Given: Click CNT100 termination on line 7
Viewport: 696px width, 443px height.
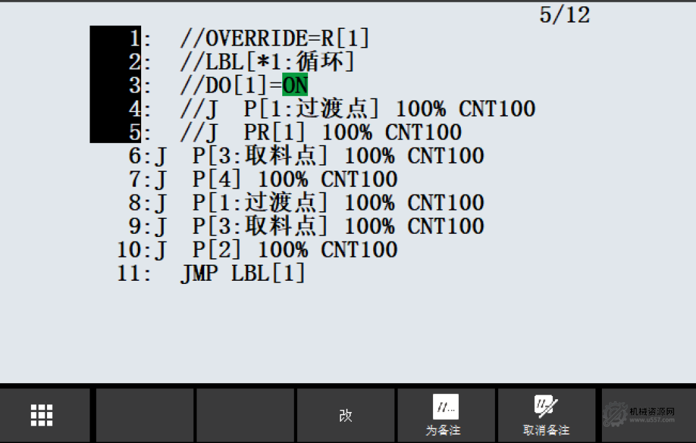Looking at the screenshot, I should [359, 180].
